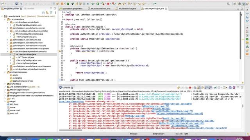Viewport: 250px width, 140px height.
Task: Toggle Show Whitespace Characters pilcrow icon
Action: [88, 4]
